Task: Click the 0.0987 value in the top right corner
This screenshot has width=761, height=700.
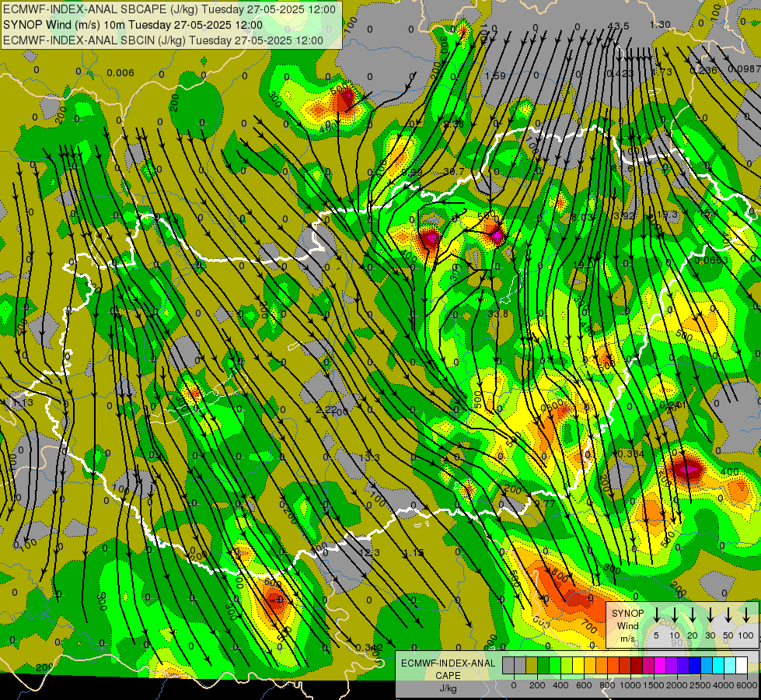Action: pyautogui.click(x=745, y=69)
